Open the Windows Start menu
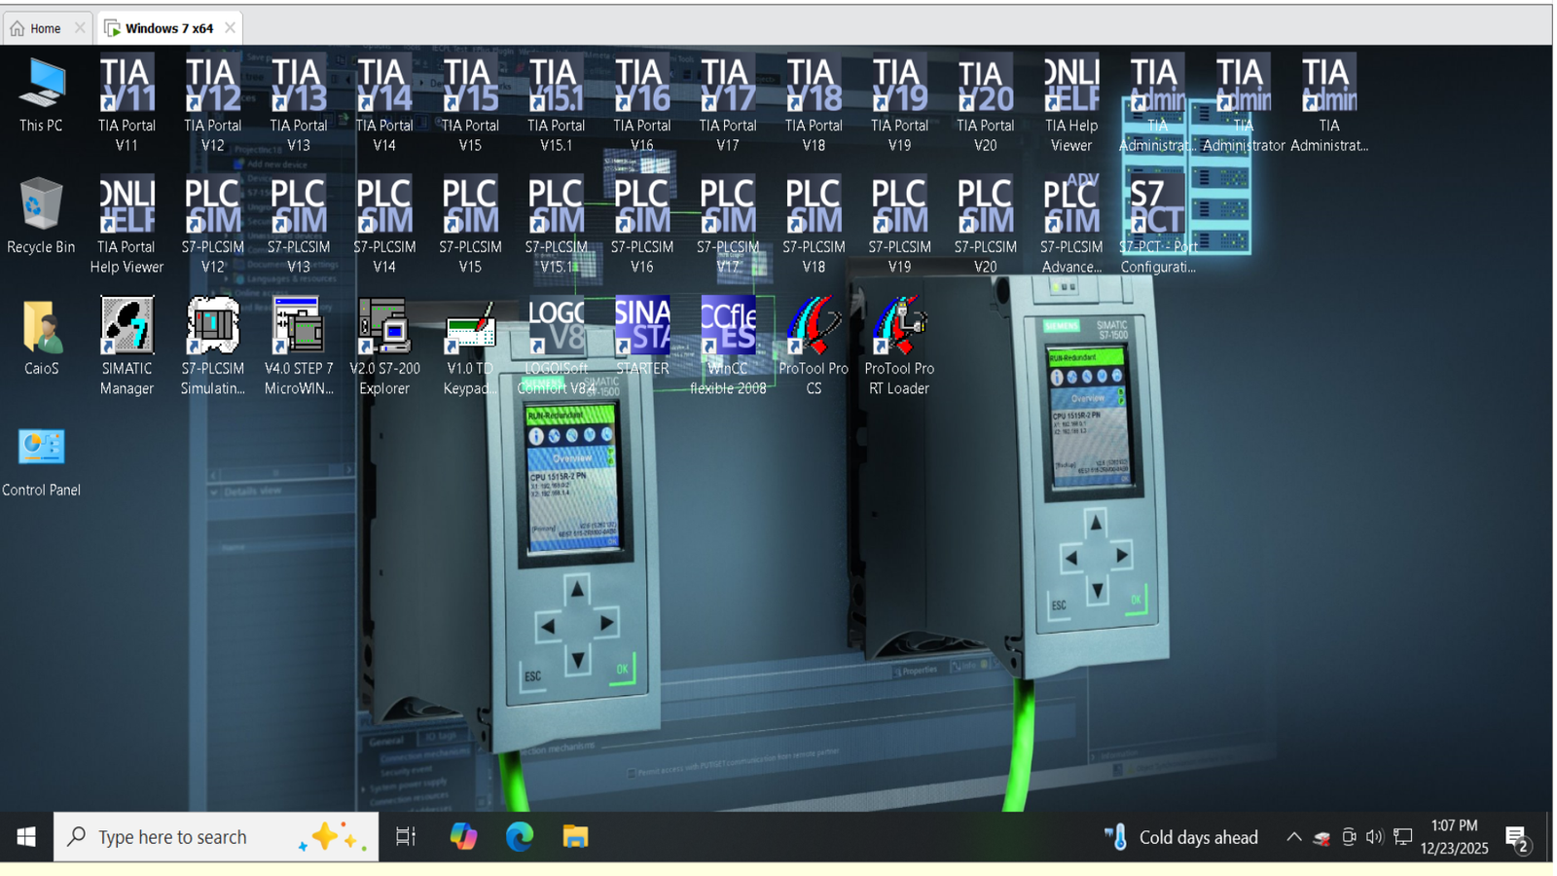This screenshot has width=1557, height=876. click(26, 837)
